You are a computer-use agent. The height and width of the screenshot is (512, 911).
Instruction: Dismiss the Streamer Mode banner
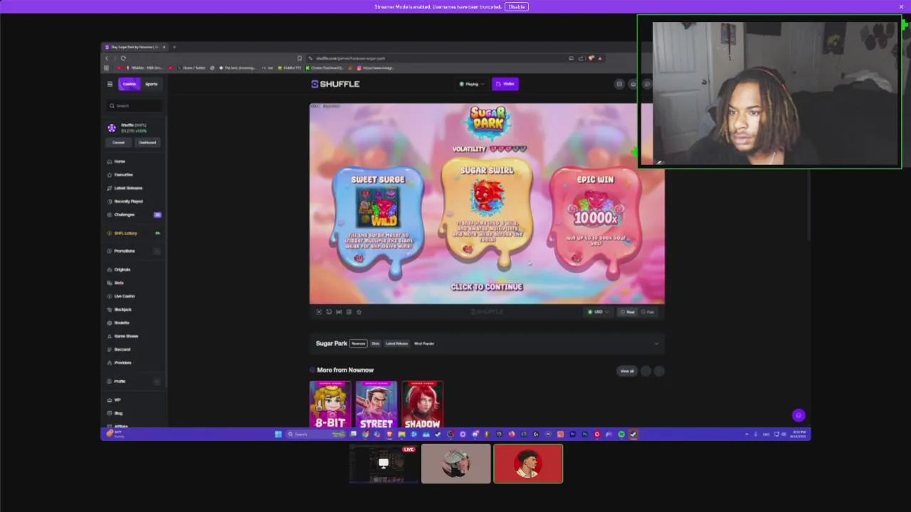(901, 6)
